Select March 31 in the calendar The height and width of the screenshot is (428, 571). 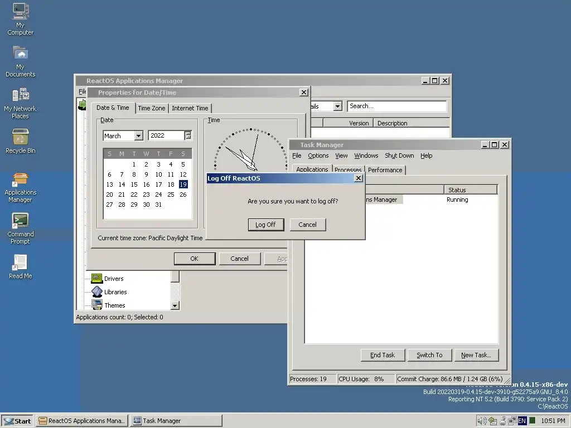click(158, 205)
